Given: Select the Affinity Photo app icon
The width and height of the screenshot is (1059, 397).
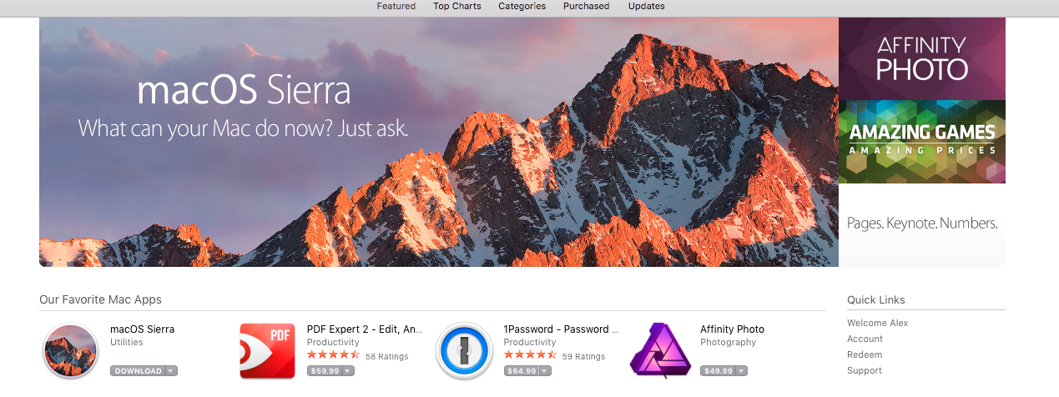Looking at the screenshot, I should [x=660, y=351].
